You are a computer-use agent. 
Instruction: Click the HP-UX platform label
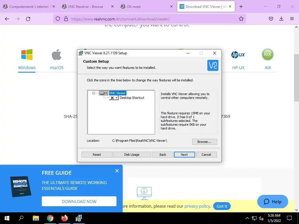pos(238,68)
